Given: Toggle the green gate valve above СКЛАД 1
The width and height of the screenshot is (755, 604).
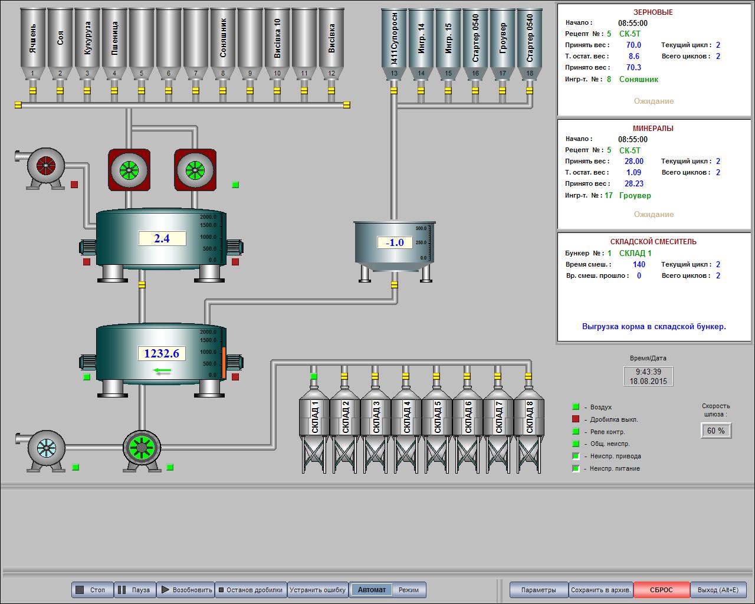Looking at the screenshot, I should coord(314,376).
